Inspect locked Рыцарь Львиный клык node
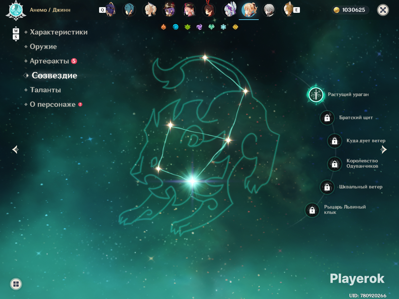This screenshot has height=299, width=399. [x=312, y=210]
